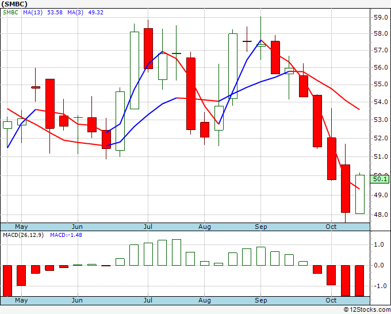Image resolution: width=391 pixels, height=314 pixels.
Task: Click the final red MACD histogram bar
Action: 359,281
